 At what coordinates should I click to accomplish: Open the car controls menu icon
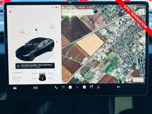coord(15,88)
